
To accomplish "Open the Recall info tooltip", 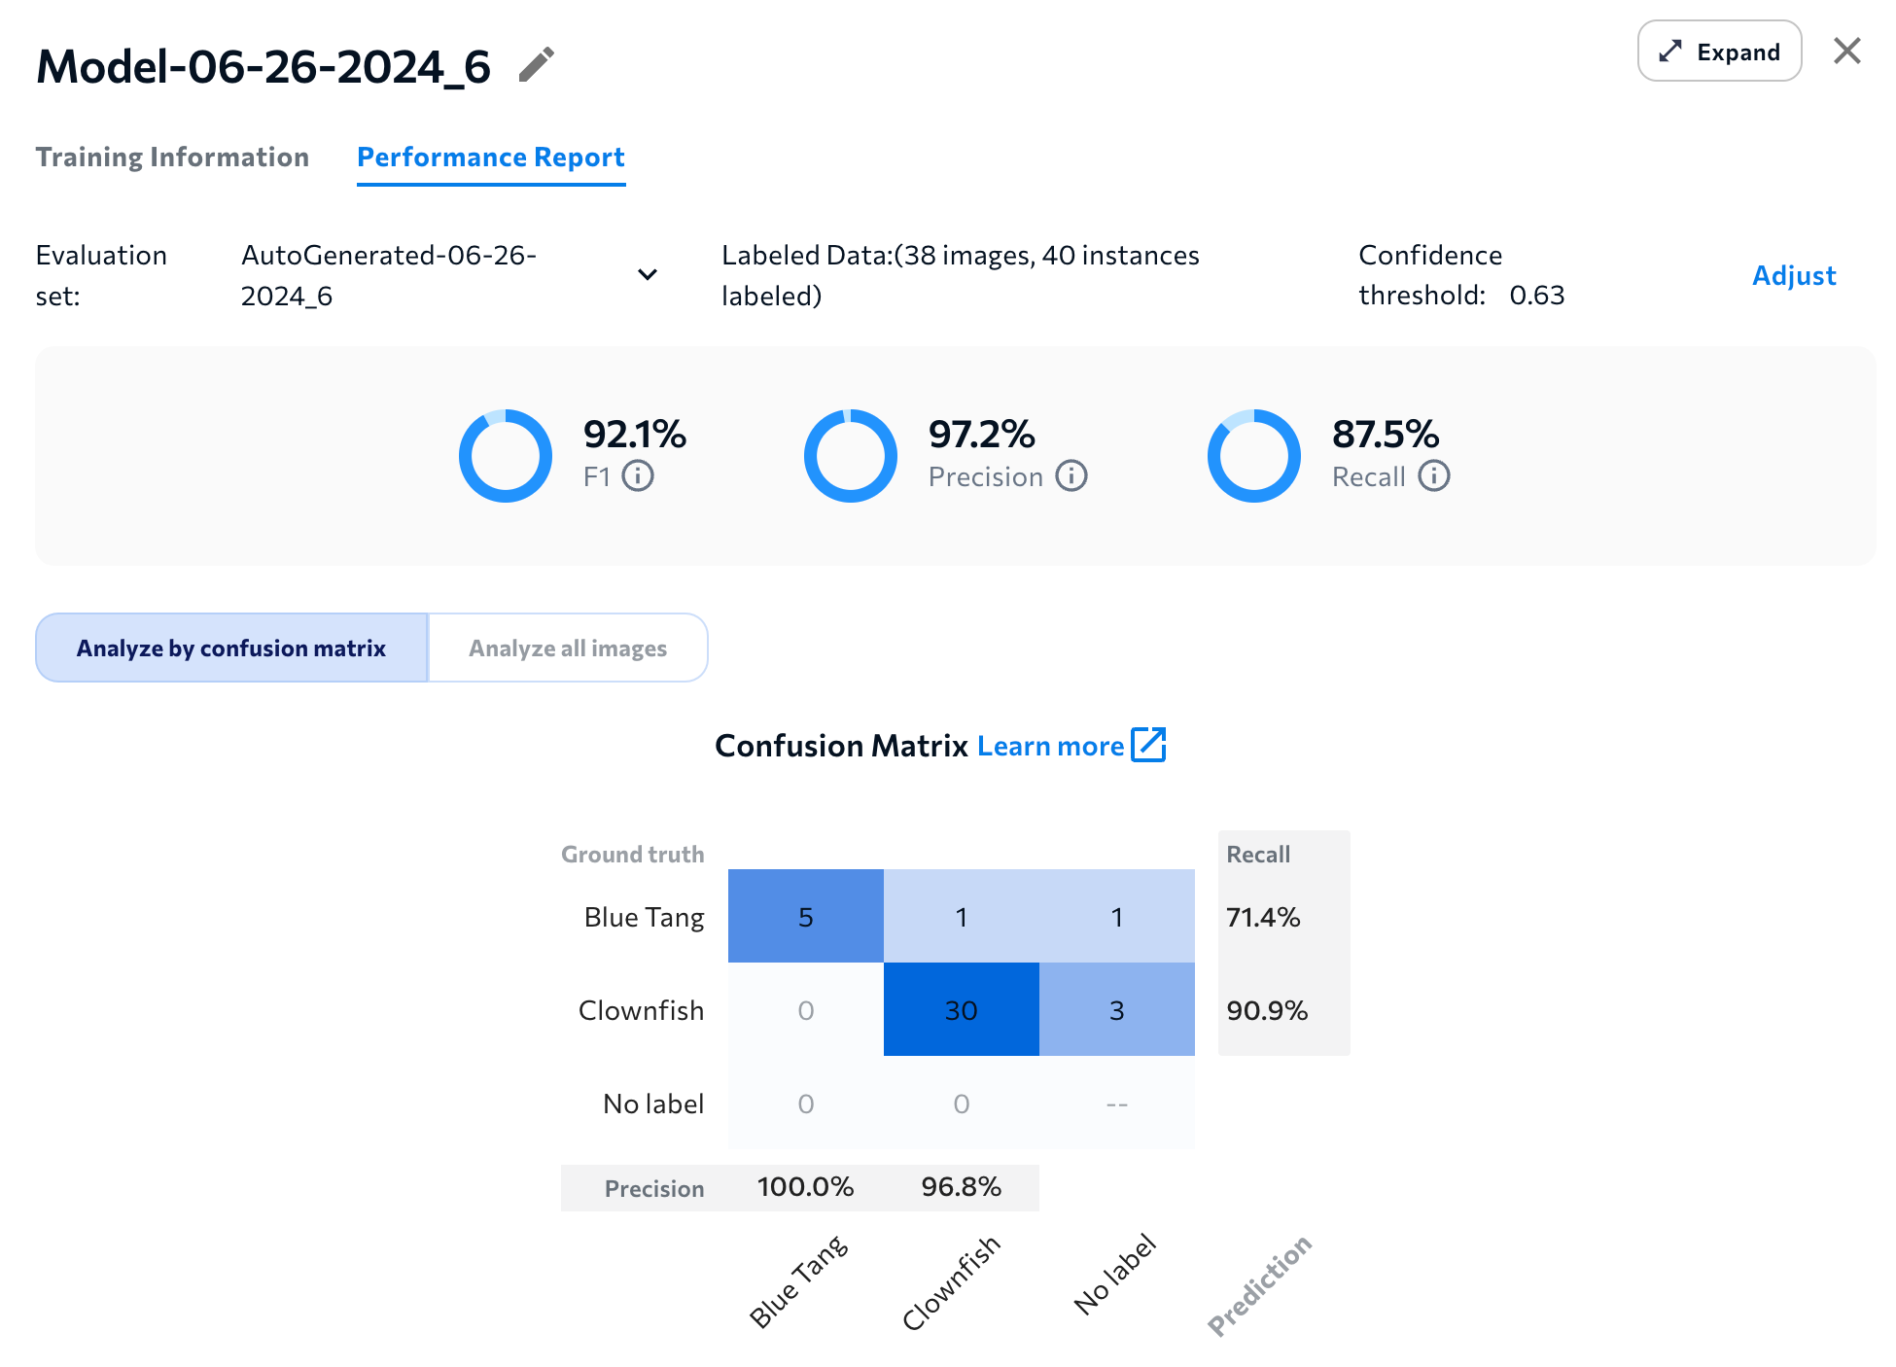I will pyautogui.click(x=1436, y=477).
